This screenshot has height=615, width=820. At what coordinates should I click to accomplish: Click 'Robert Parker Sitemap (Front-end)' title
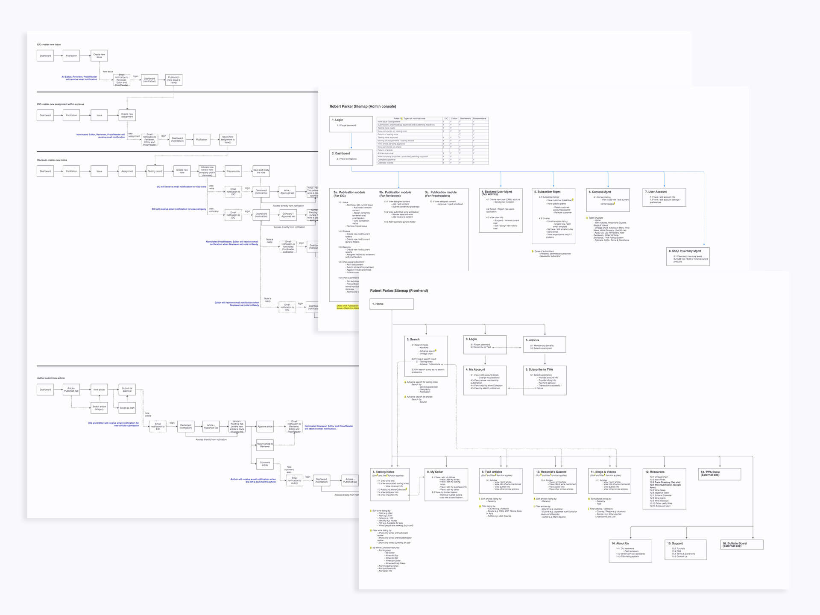[x=399, y=291]
